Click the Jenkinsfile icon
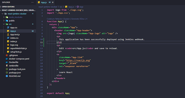 coord(7,66)
